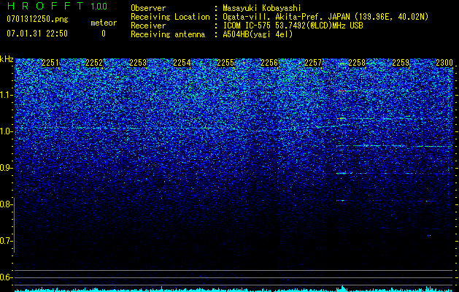Click the date stamp 07.01.31 22:50

[x=37, y=34]
